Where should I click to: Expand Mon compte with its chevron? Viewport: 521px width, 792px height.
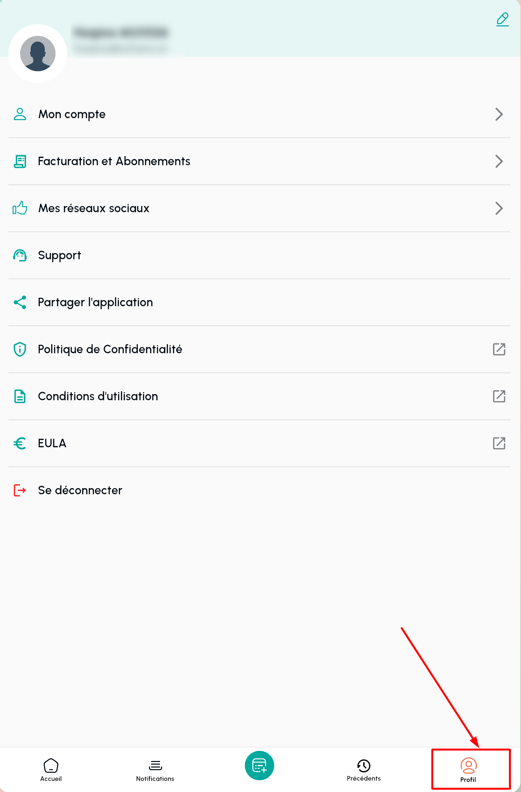click(x=499, y=114)
